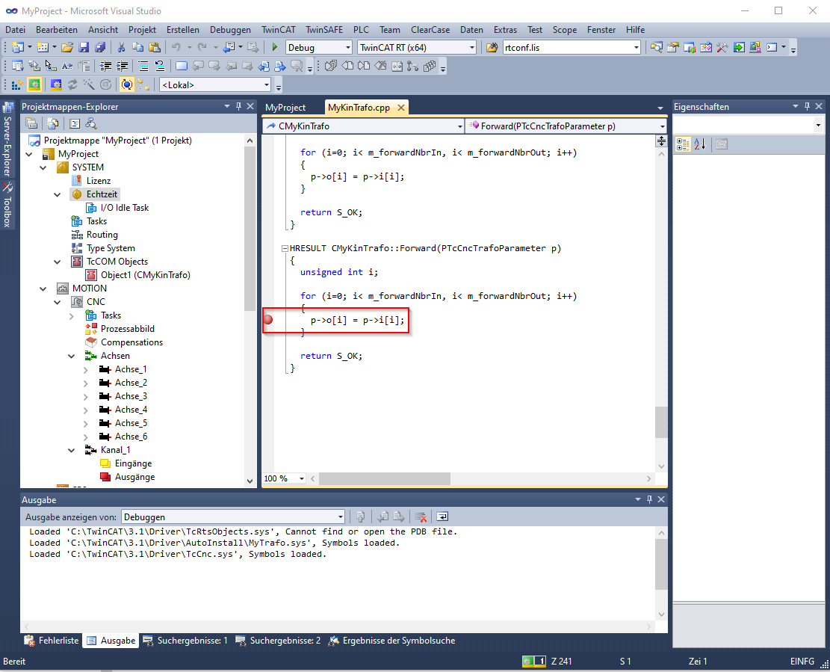Click the Open File folder icon
Image resolution: width=830 pixels, height=672 pixels.
(x=67, y=48)
